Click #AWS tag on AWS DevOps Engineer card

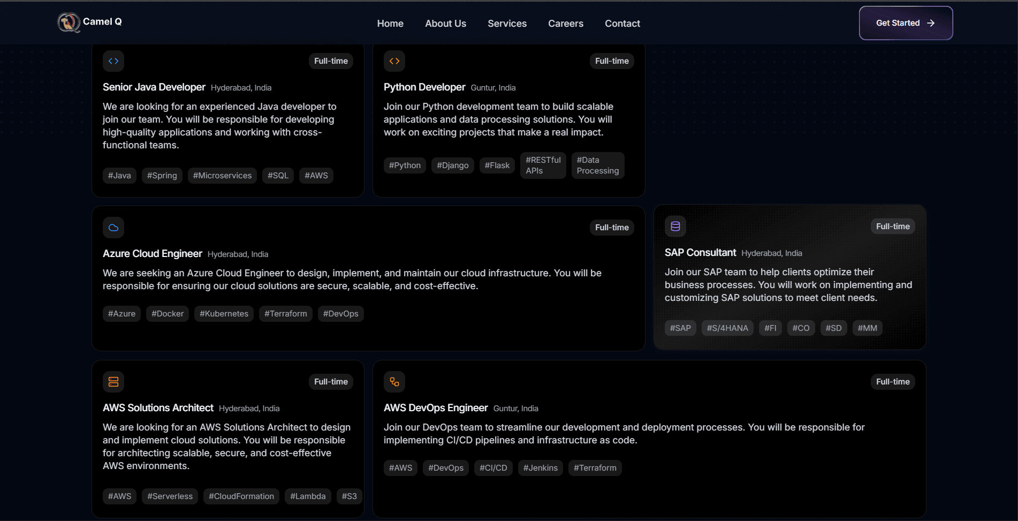(400, 468)
